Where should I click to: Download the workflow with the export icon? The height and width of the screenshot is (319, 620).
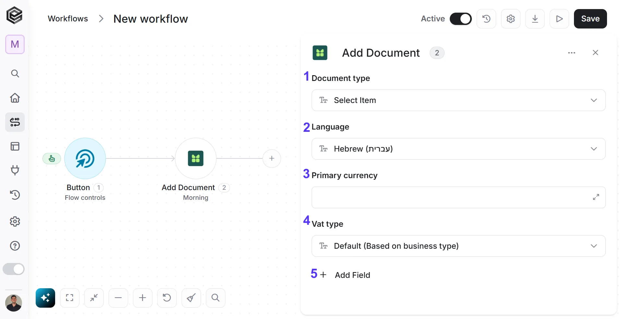(535, 19)
